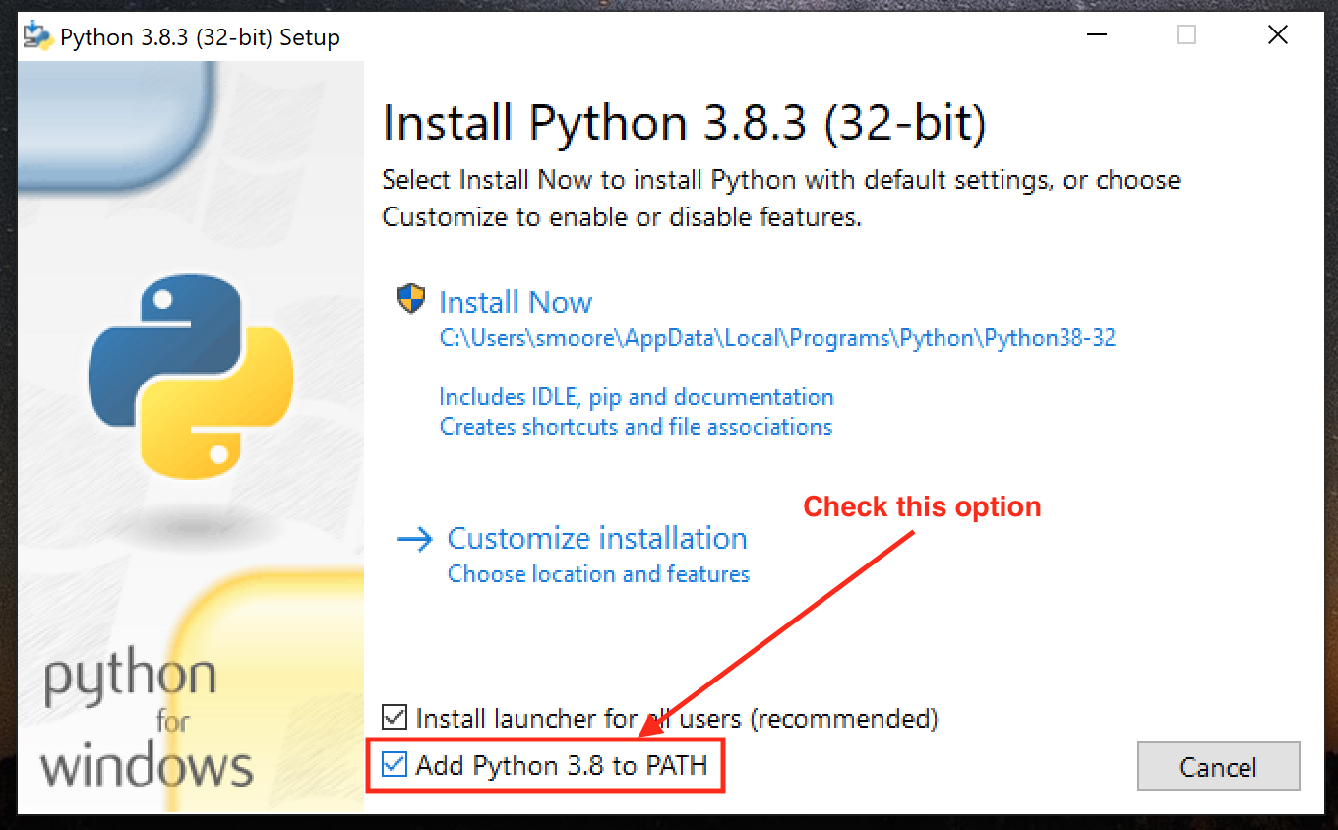Select Install Now to begin installation
This screenshot has height=830, width=1338.
(516, 302)
